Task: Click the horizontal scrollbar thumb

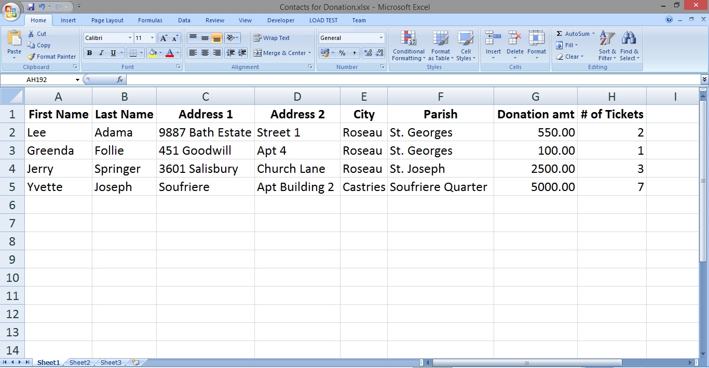Action: coord(527,363)
